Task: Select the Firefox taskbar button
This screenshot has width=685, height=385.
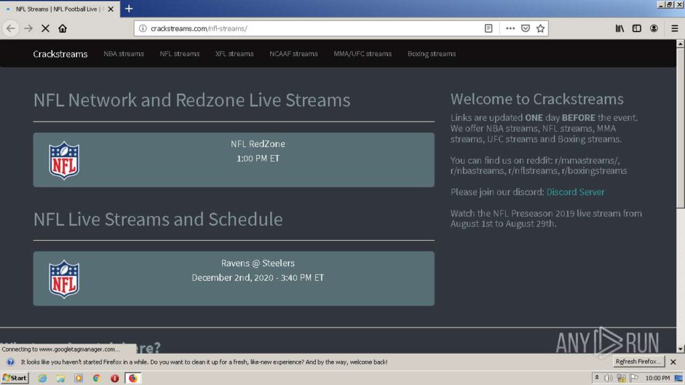Action: 133,378
